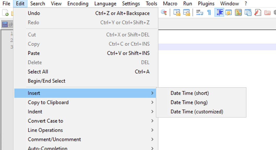
Task: Open the Document Map panel
Action: tap(238, 12)
